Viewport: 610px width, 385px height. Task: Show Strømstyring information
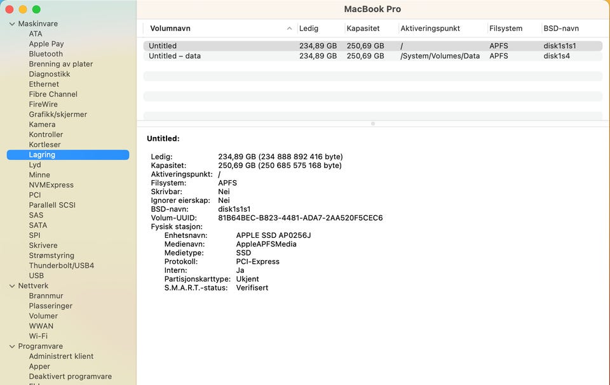[x=51, y=256]
